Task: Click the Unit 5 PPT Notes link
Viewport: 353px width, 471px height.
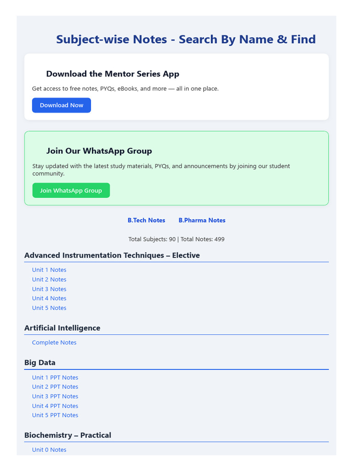Action: coord(55,415)
